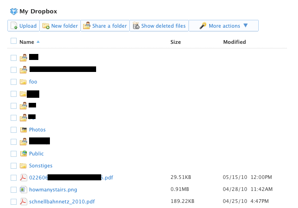This screenshot has height=208, width=298.
Task: Click the Show deleted files icon
Action: click(136, 26)
